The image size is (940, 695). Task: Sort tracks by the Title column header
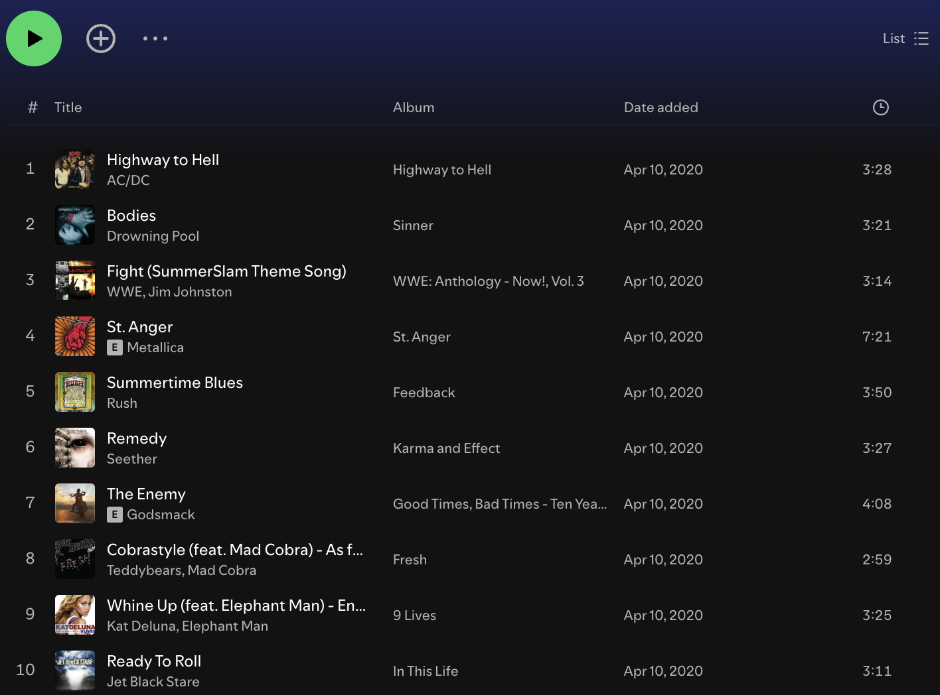(68, 107)
